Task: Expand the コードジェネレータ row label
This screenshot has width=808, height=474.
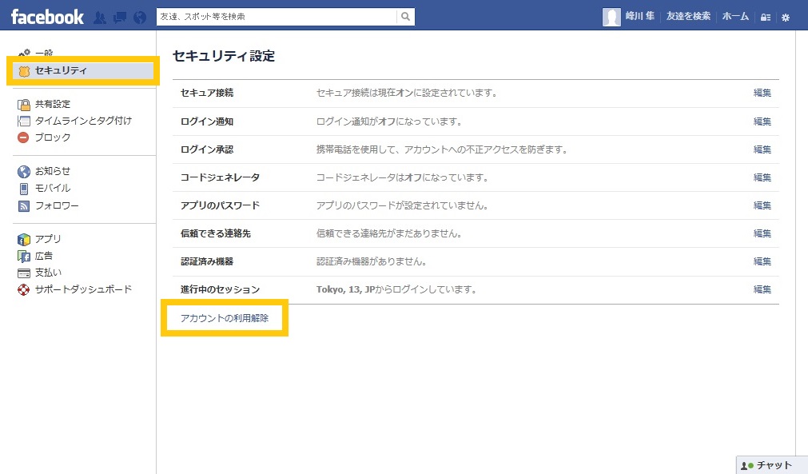Action: pos(220,177)
